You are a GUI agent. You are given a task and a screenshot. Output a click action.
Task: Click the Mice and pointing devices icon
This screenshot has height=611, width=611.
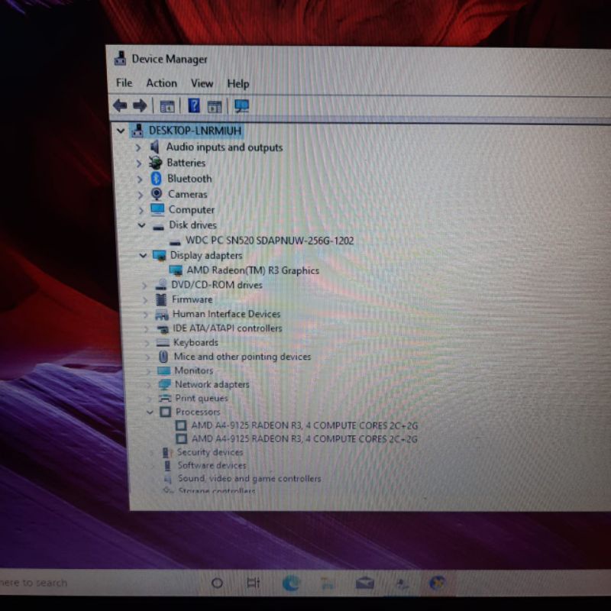pos(163,356)
